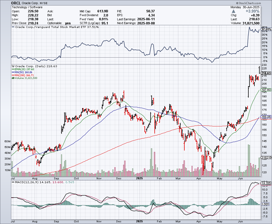Click the 218.63 last price axis tag
The width and height of the screenshot is (272, 224).
(266, 73)
